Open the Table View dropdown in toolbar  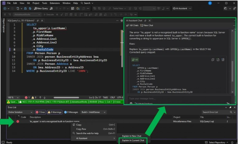click(119, 9)
